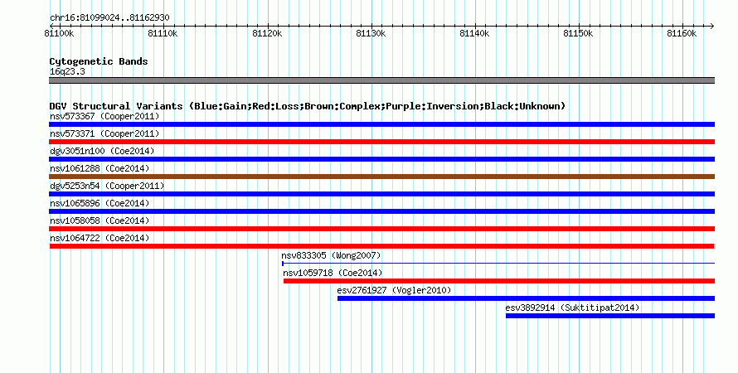Image resolution: width=738 pixels, height=373 pixels.
Task: Select the nsv1065896 (Coe2014) label
Action: (100, 203)
